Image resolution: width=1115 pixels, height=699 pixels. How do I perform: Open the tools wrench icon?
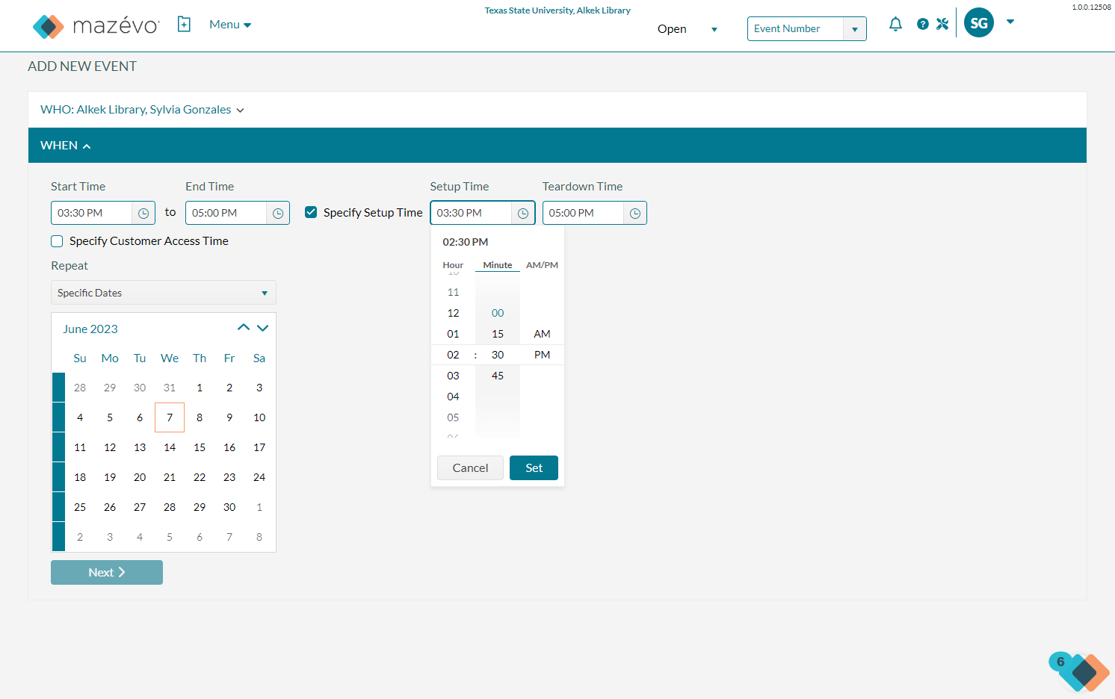point(942,24)
